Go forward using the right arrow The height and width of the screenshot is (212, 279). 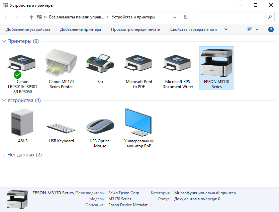16,17
